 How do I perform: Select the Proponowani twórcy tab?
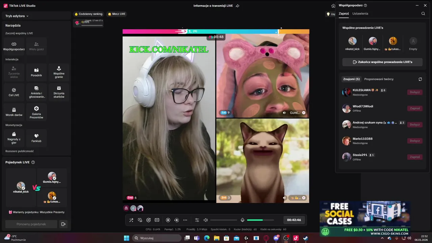379,79
